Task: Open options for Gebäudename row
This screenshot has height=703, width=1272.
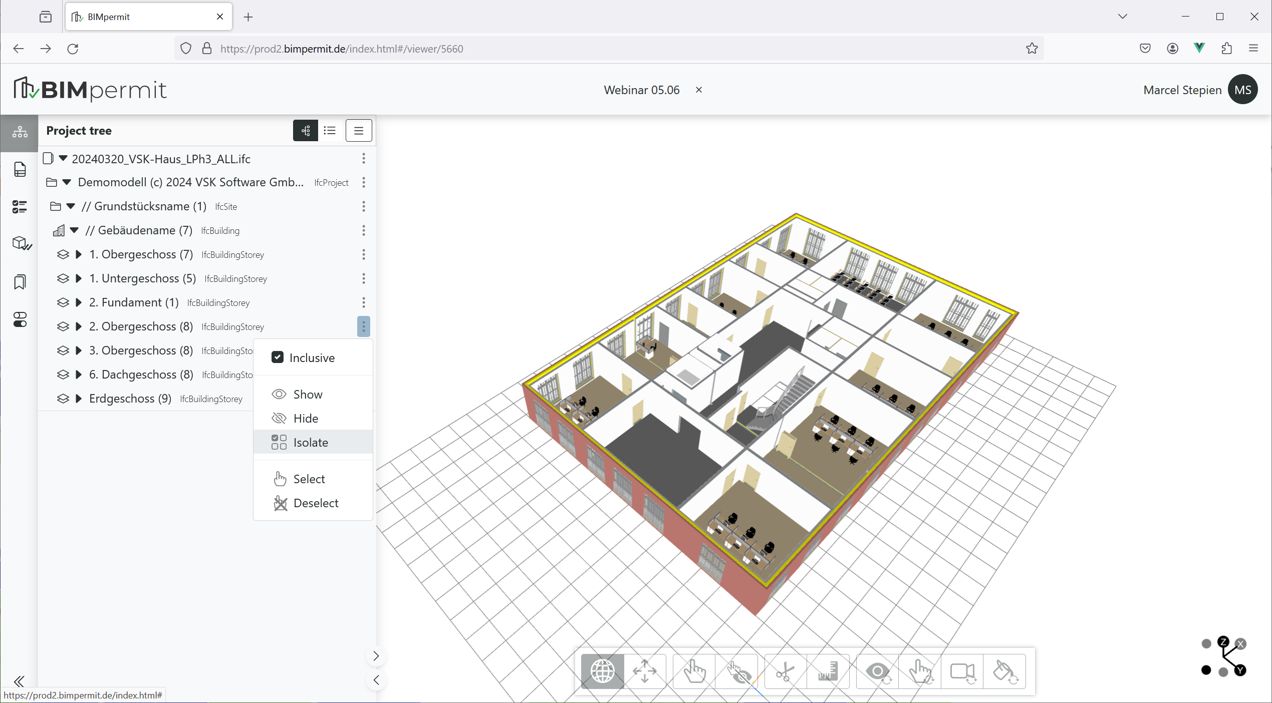Action: click(x=364, y=230)
